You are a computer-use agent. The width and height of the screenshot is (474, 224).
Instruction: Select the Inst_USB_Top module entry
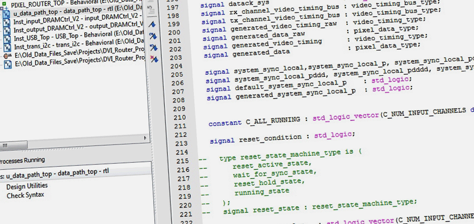point(31,38)
